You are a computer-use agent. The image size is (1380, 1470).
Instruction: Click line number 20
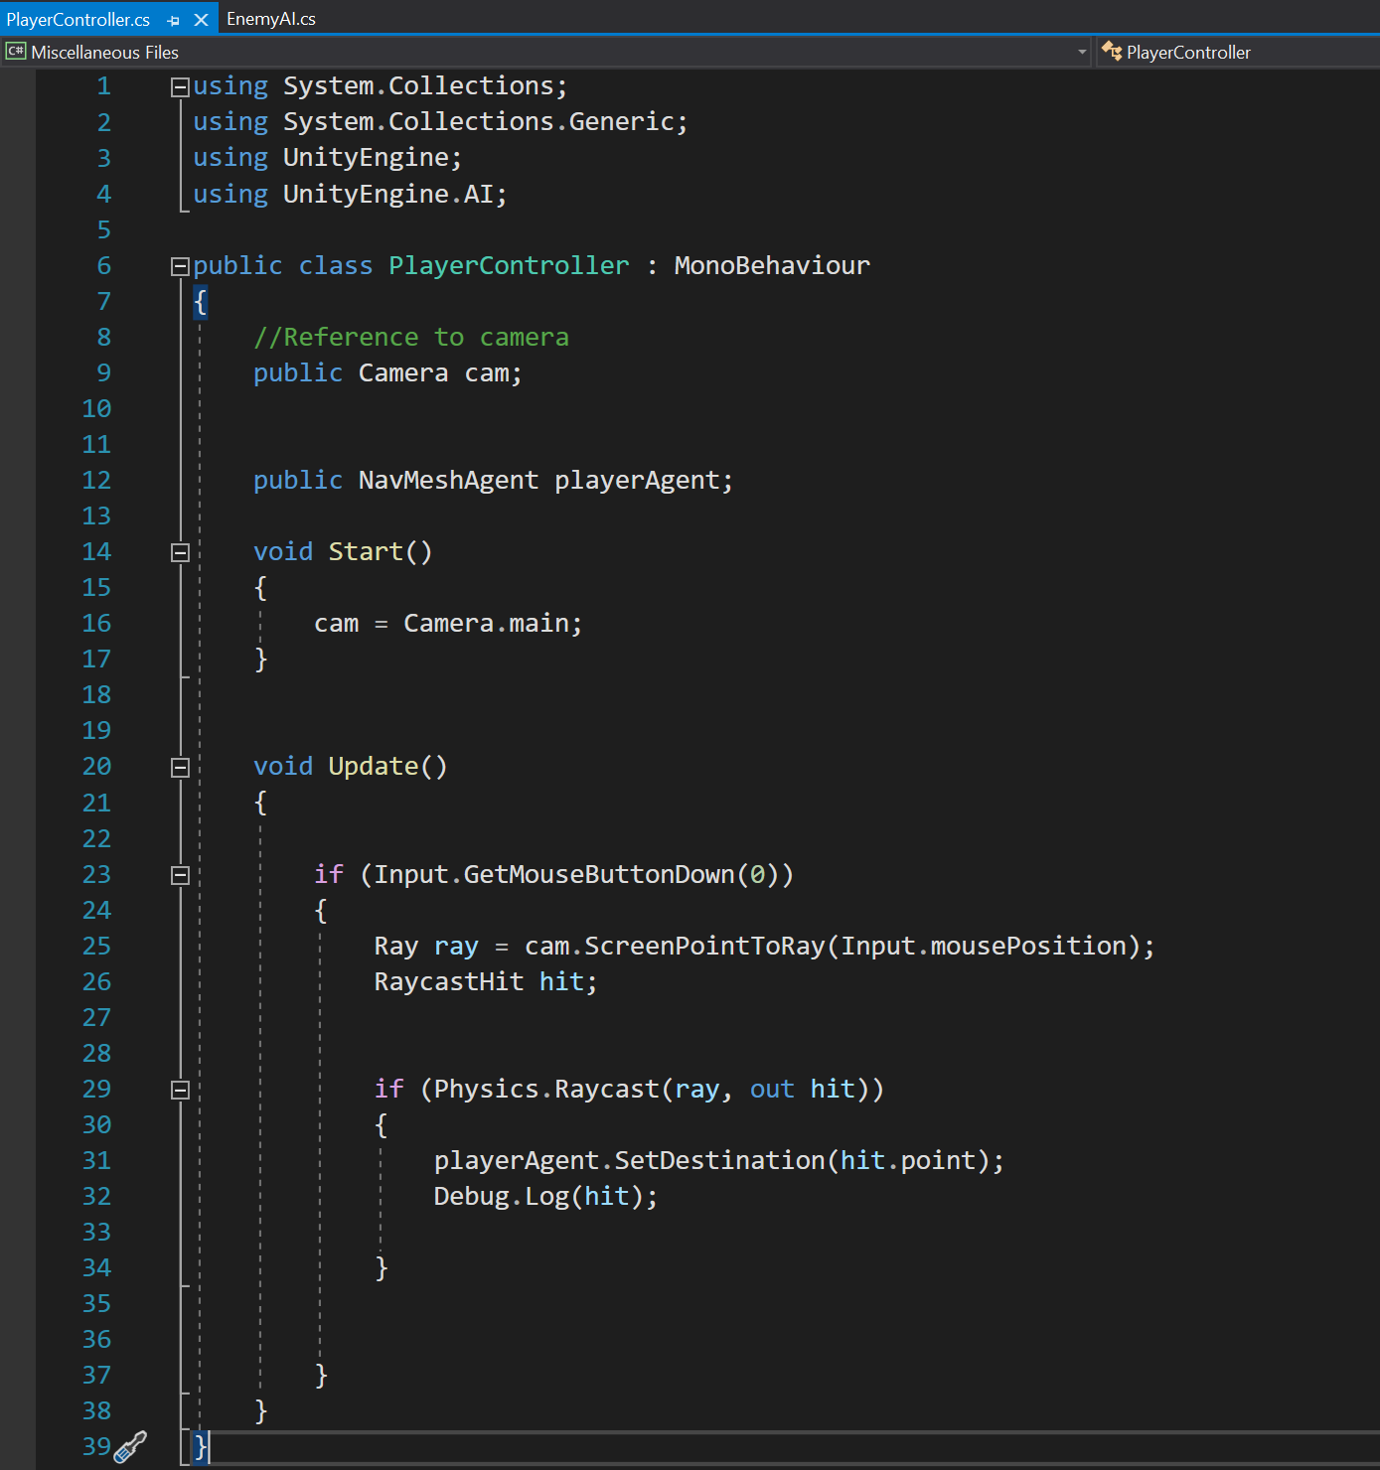(x=96, y=766)
